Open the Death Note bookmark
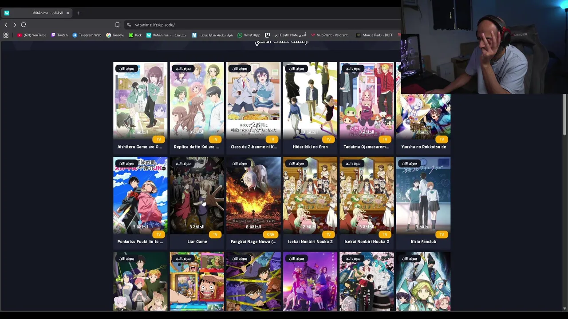568x319 pixels. (285, 35)
